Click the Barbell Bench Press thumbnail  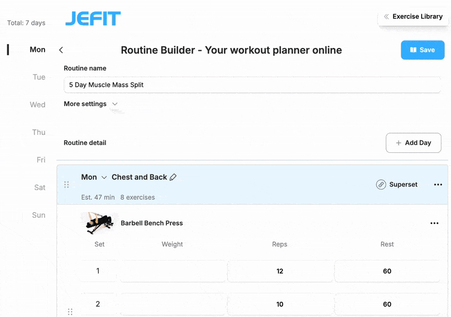99,223
